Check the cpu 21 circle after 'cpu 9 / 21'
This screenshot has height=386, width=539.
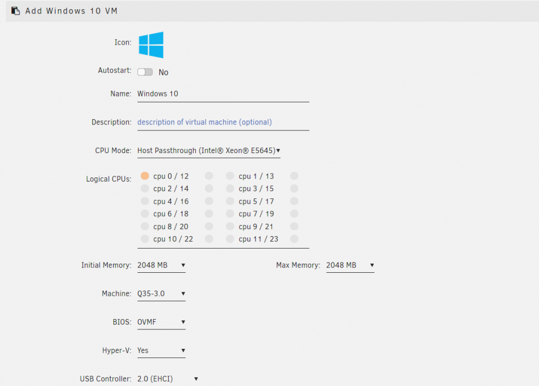tap(294, 226)
